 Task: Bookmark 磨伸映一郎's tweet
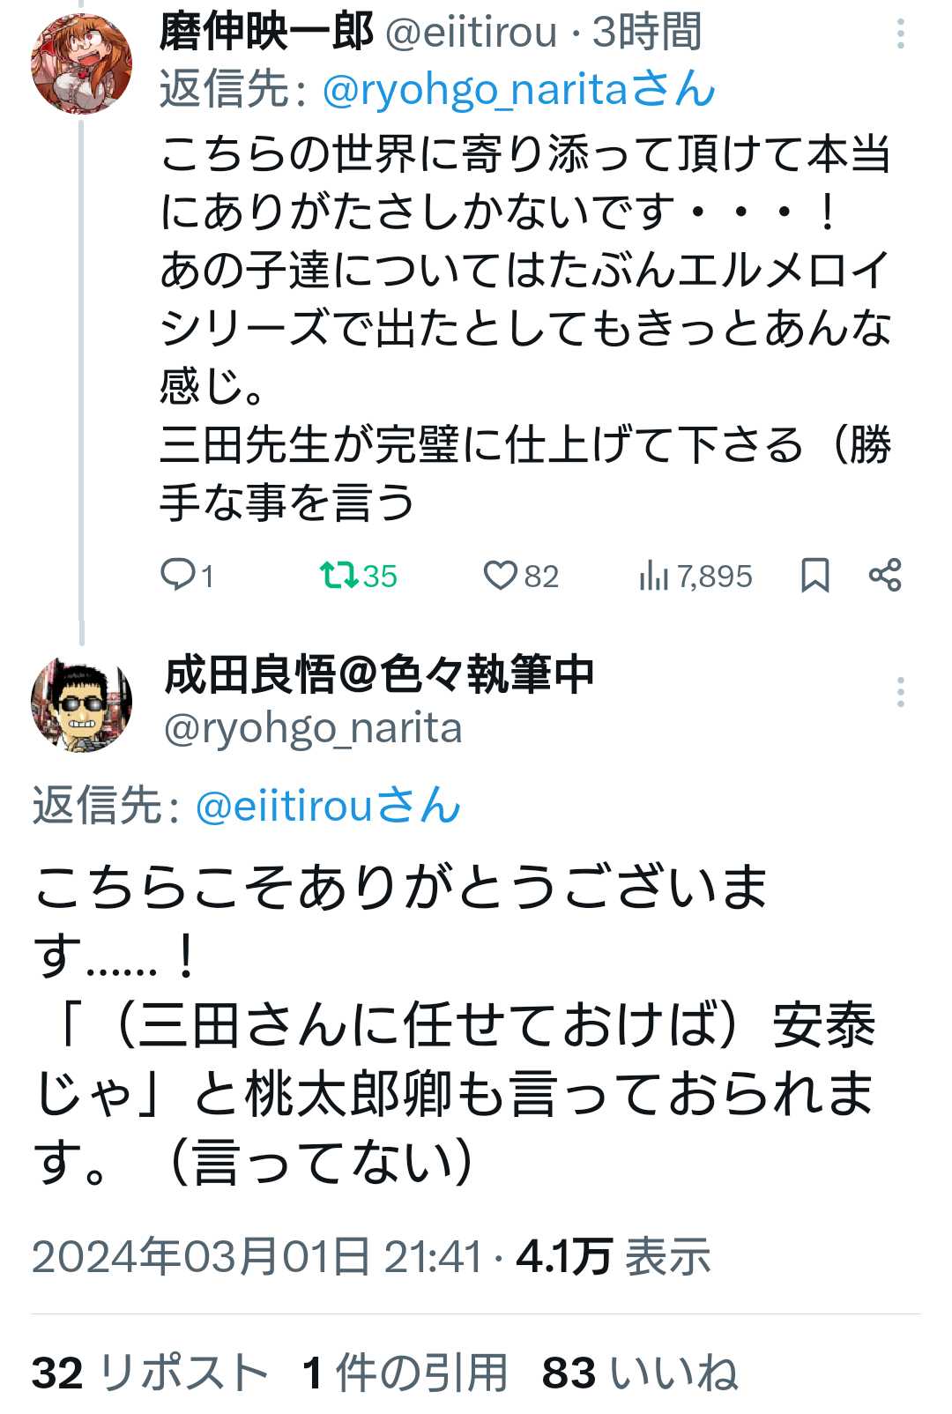point(814,576)
